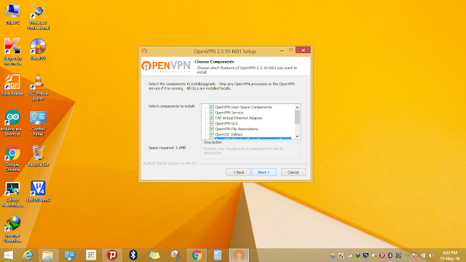Click the components list scrollbar thumb
This screenshot has height=262, width=466.
pos(297,117)
